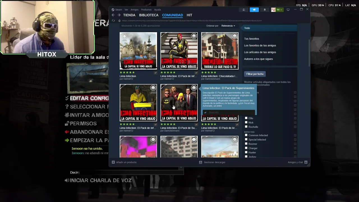Click the lock icon beside Permisos in game menu
Viewport: 359px width, 202px height.
[67, 123]
